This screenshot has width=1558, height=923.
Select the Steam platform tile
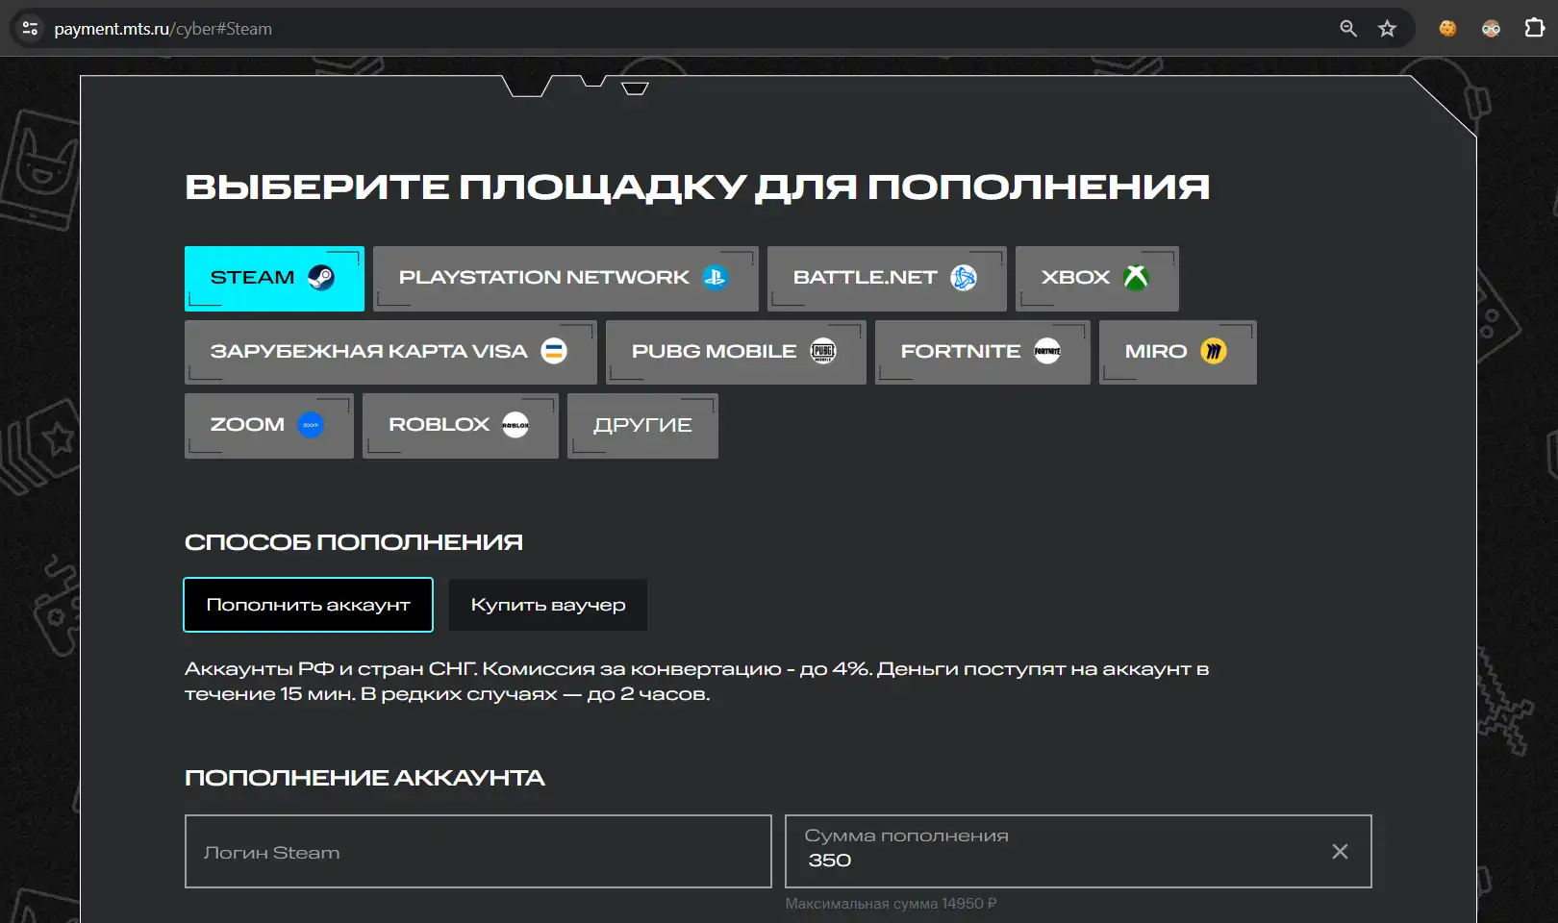273,279
